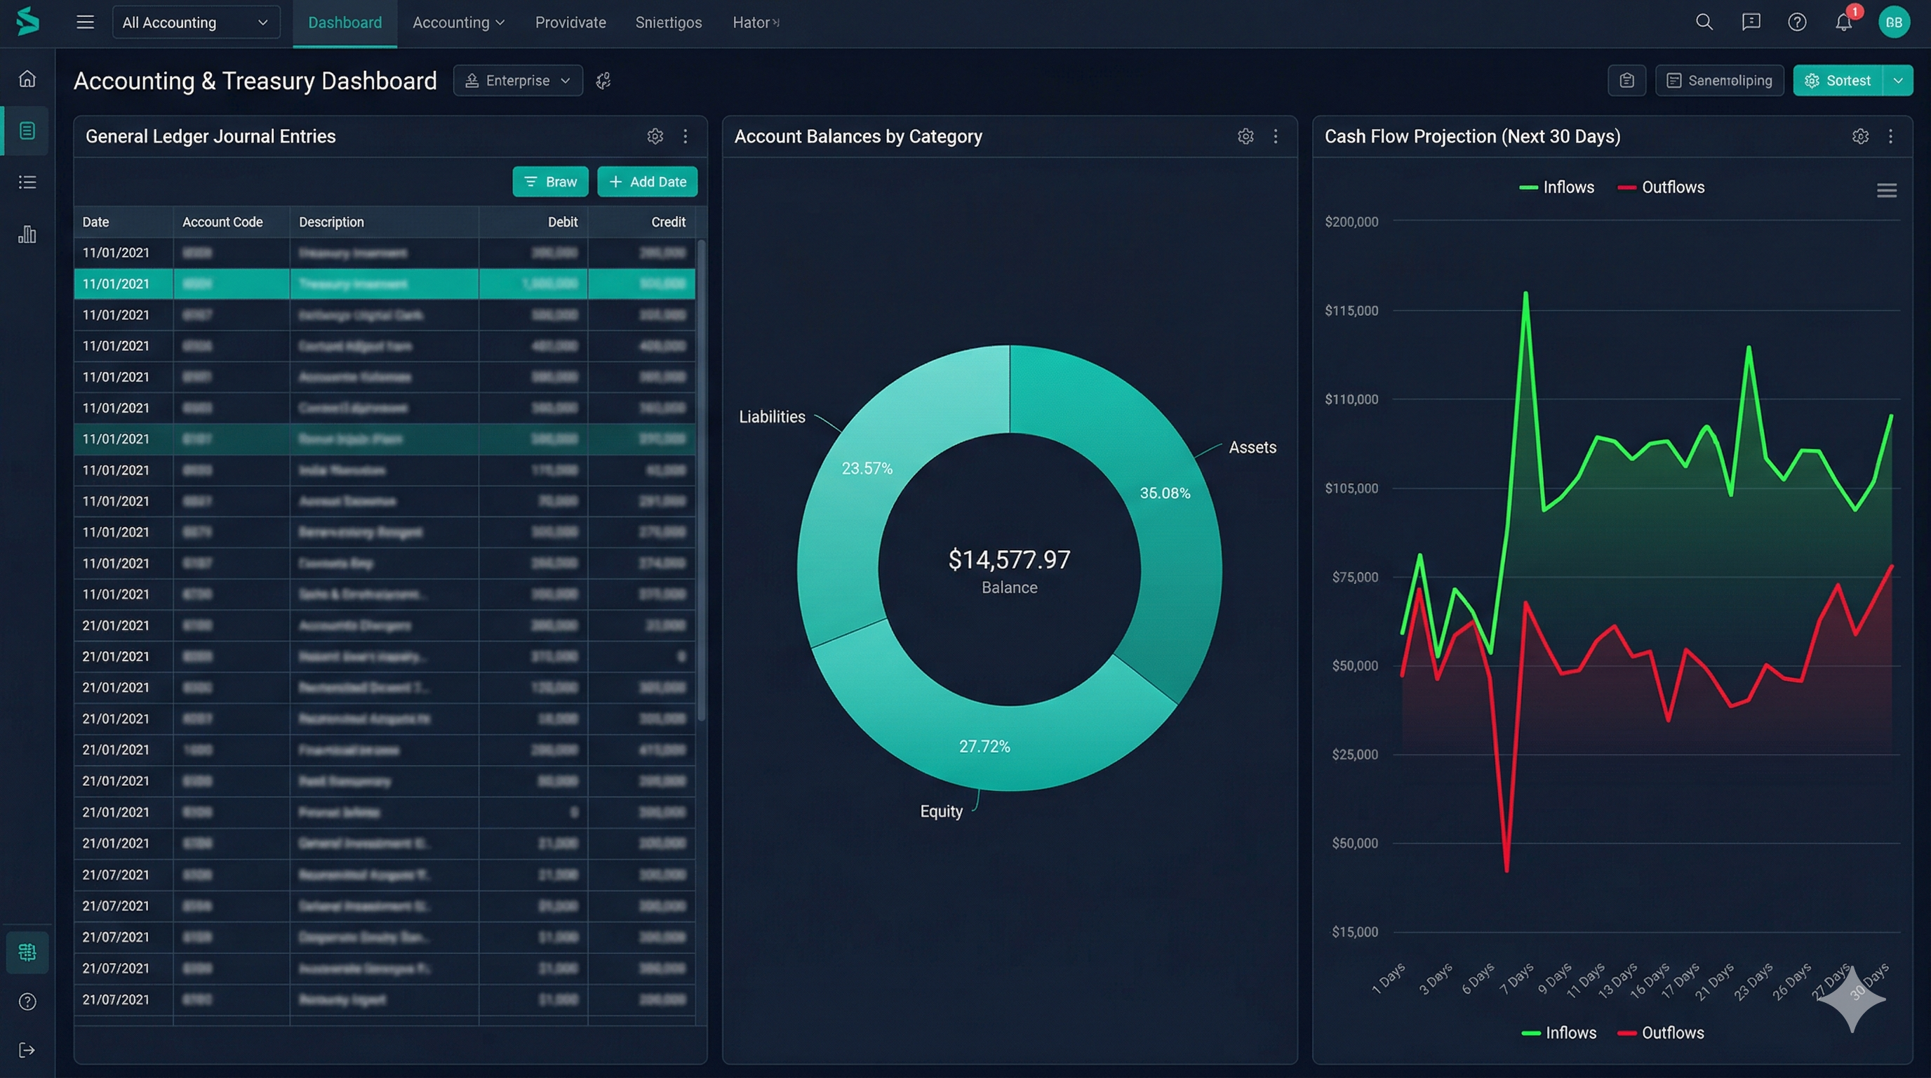The width and height of the screenshot is (1931, 1078).
Task: Click the help question mark icon
Action: point(1797,22)
